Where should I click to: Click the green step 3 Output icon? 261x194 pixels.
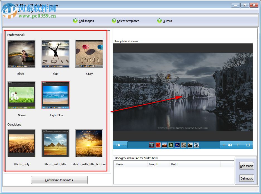click(159, 21)
